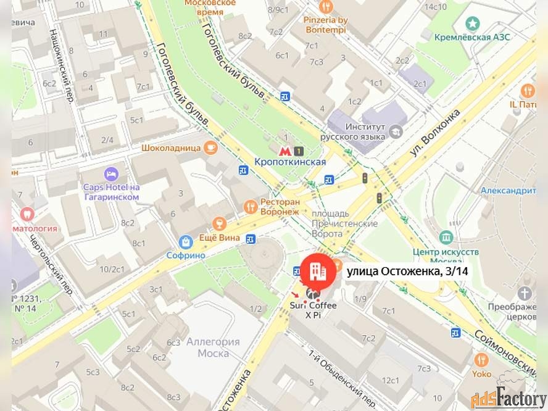Click the Кремлёвская АЗС star icon
This screenshot has height=411, width=548.
coord(473,24)
